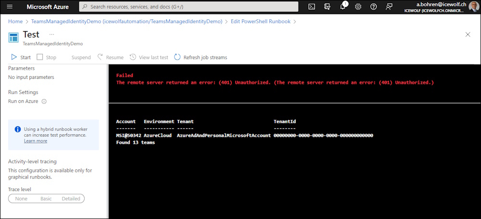
Task: Click the Environment column header
Action: (159, 122)
